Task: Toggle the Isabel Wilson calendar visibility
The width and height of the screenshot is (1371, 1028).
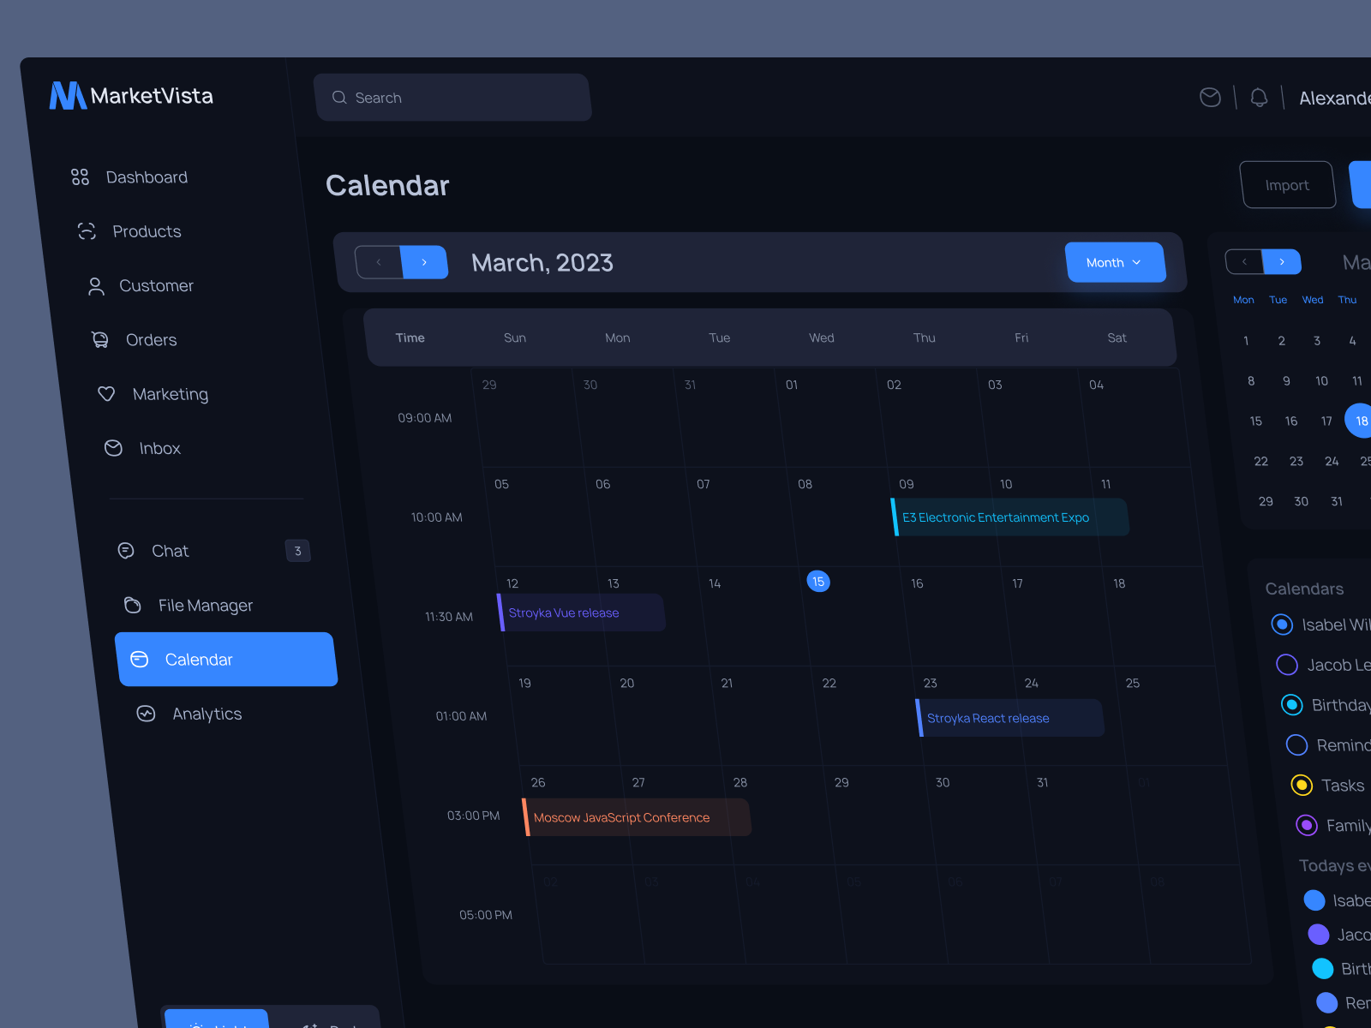Action: pos(1283,625)
